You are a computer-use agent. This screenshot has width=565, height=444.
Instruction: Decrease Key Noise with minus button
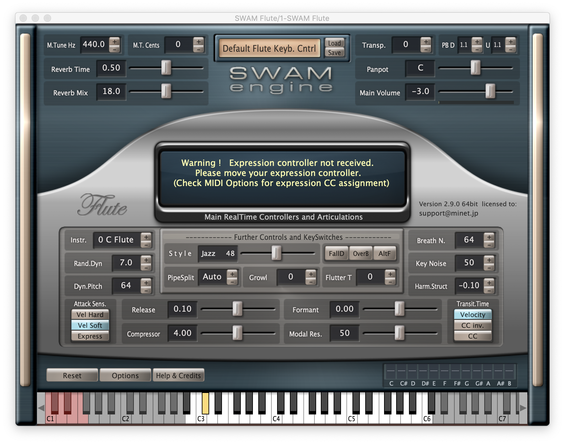(x=489, y=267)
